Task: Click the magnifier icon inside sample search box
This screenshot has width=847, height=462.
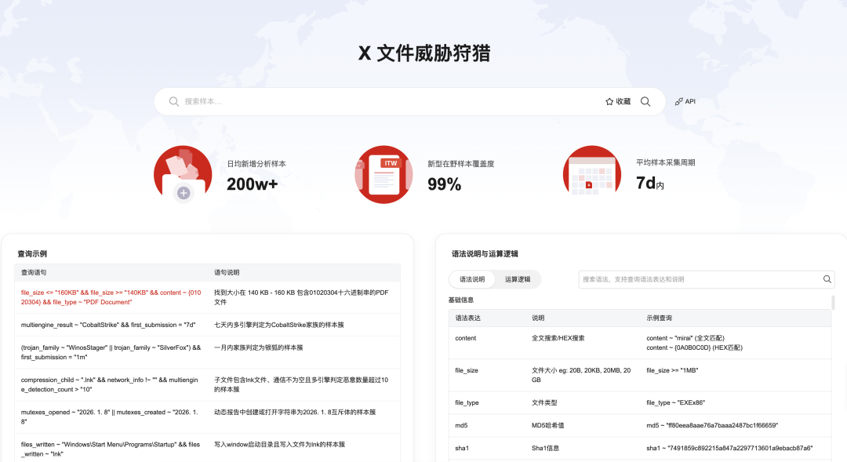Action: 174,102
